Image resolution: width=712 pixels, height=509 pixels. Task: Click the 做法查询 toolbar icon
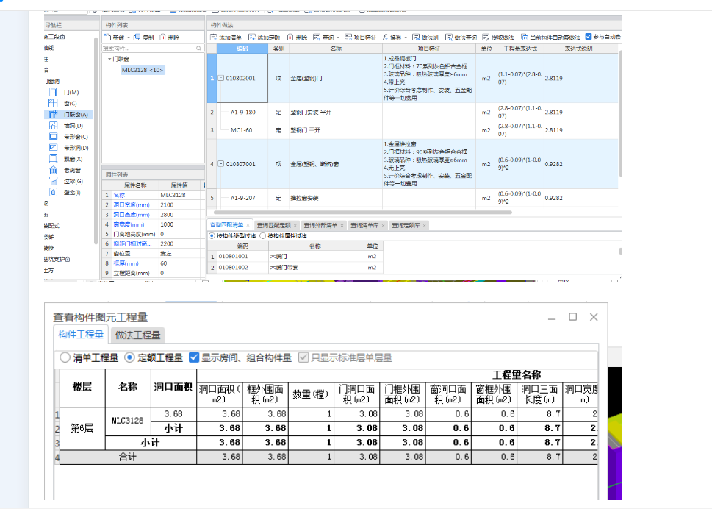[449, 38]
